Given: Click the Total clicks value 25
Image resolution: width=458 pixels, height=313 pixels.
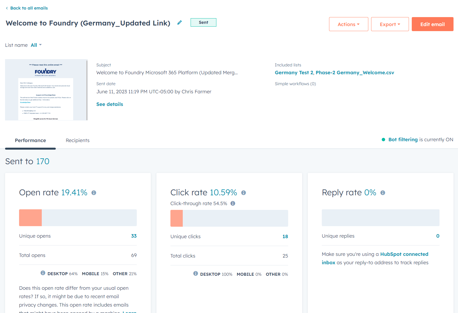Looking at the screenshot, I should click(x=285, y=256).
